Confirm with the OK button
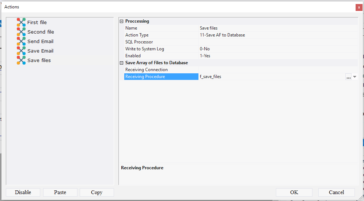364x201 pixels. pos(294,192)
